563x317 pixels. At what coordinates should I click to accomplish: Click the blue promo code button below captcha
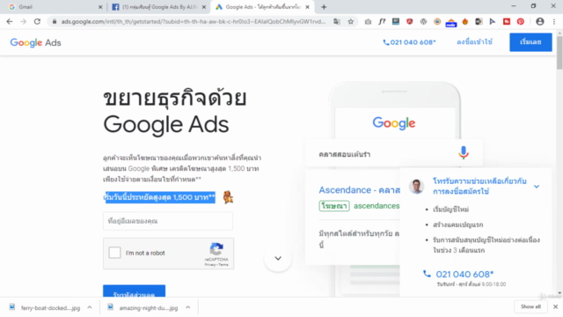pyautogui.click(x=134, y=291)
